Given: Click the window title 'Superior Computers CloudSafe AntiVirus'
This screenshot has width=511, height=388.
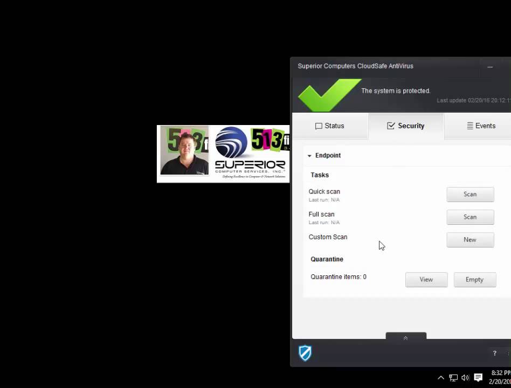Looking at the screenshot, I should pos(355,66).
